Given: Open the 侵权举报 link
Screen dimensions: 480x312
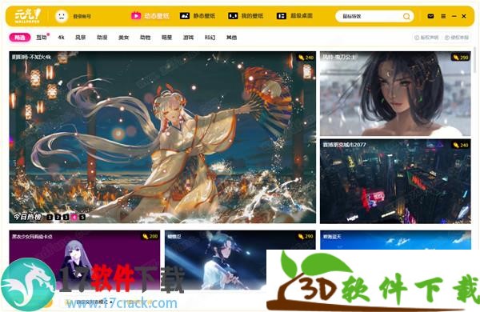Looking at the screenshot, I should [457, 38].
